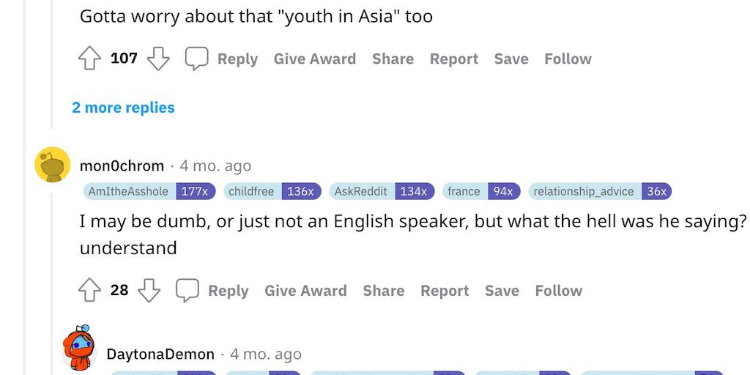Click the AmItheAsshole 177x flair badge
The width and height of the screenshot is (750, 375).
pyautogui.click(x=149, y=191)
